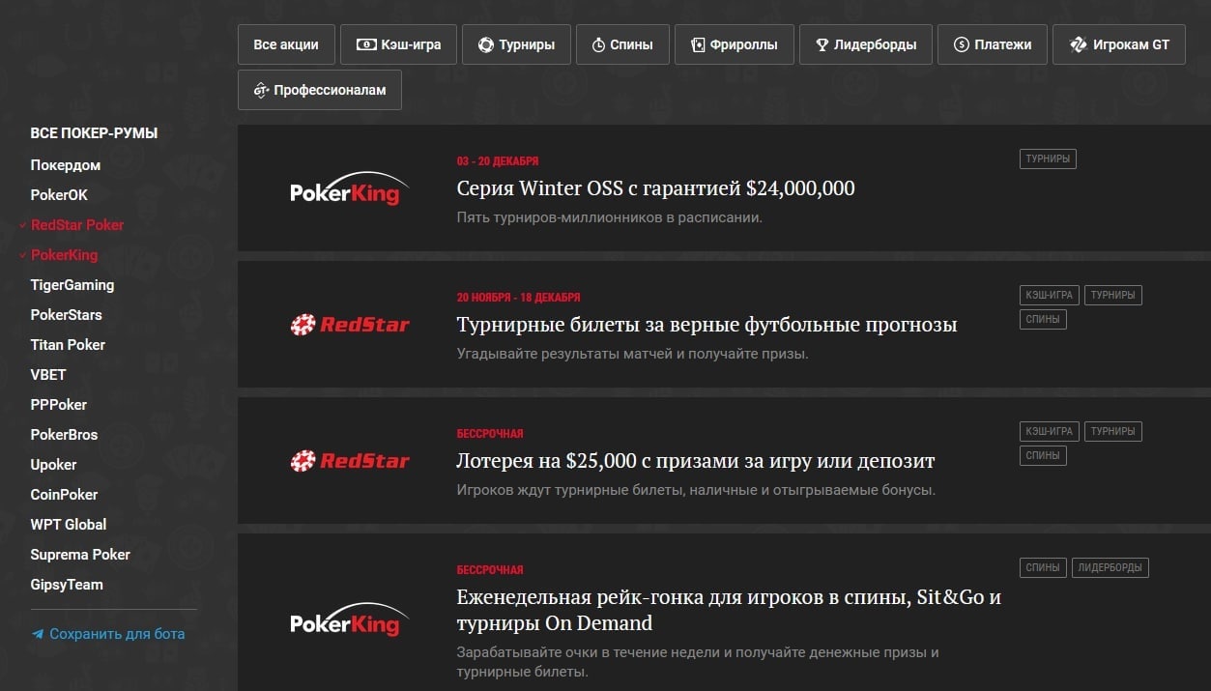Click КЭШ-ИГРА tag on lottery card
The width and height of the screenshot is (1211, 691).
point(1048,432)
